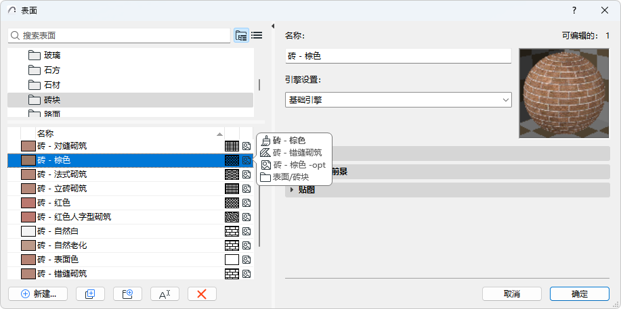Click the 取消 button
621x309 pixels.
[512, 294]
